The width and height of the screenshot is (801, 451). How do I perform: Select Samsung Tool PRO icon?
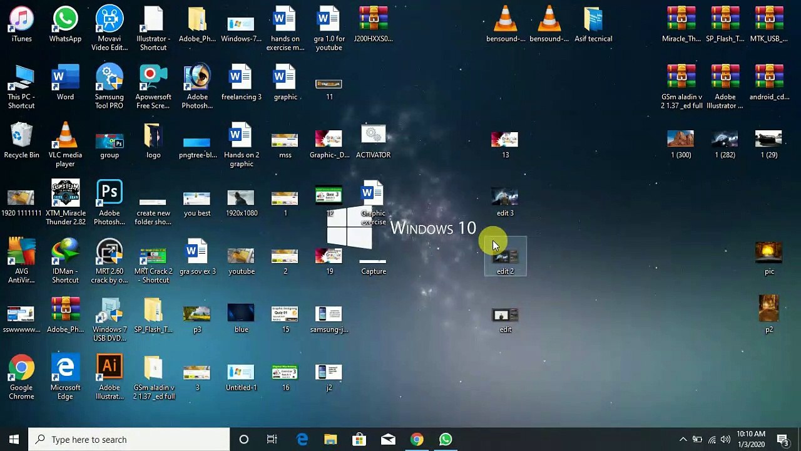110,87
